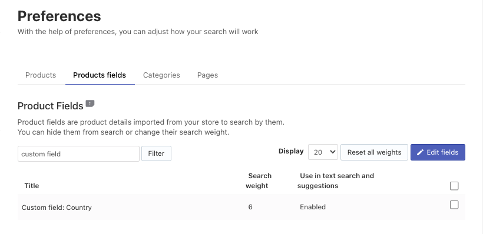This screenshot has height=234, width=483.
Task: Click the Title column header
Action: [32, 186]
